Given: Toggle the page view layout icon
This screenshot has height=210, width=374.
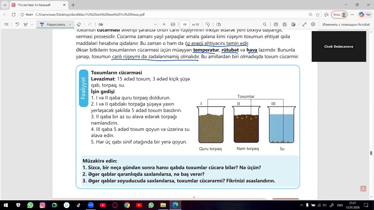Looking at the screenshot, I should 219,24.
